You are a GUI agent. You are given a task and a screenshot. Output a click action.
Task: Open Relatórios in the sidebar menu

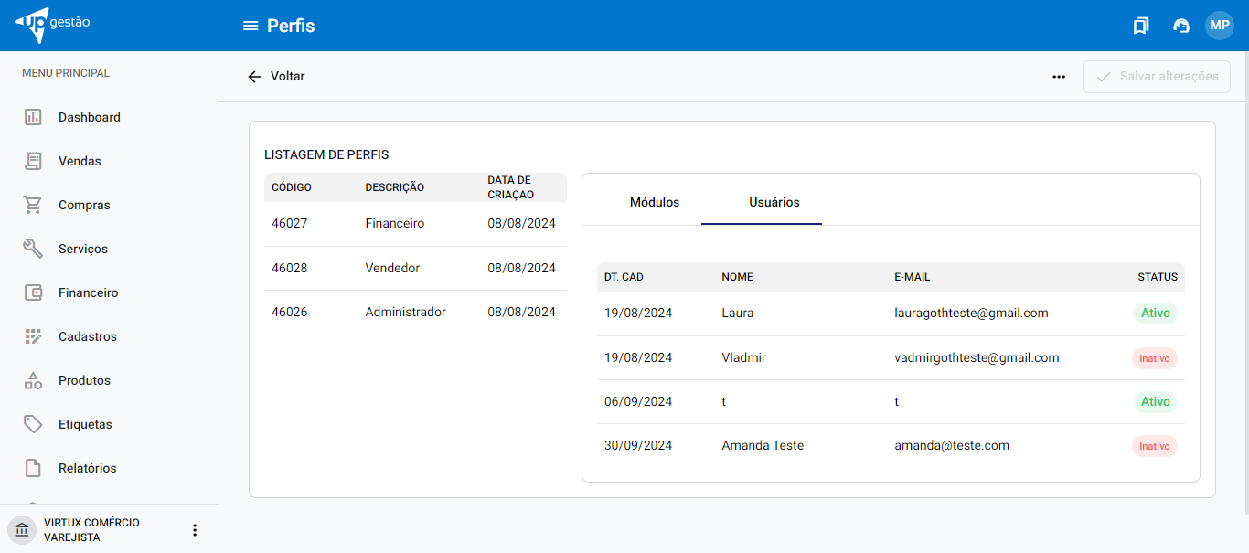[x=87, y=468]
